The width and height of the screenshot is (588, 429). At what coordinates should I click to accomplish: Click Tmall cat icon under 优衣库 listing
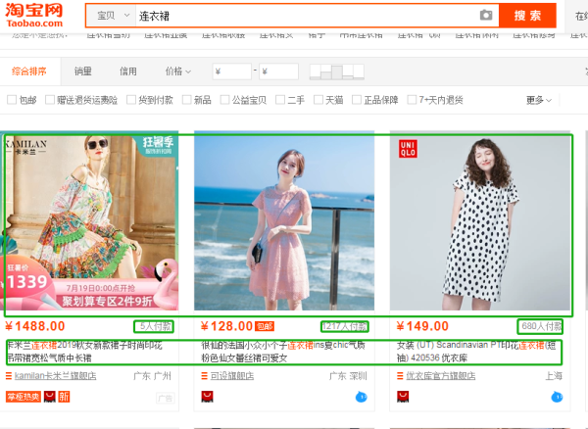[x=403, y=397]
